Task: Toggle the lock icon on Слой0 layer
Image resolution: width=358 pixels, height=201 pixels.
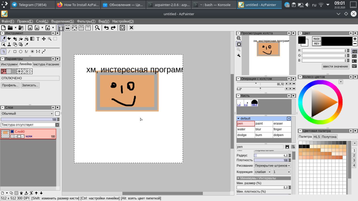Action: 12,136
